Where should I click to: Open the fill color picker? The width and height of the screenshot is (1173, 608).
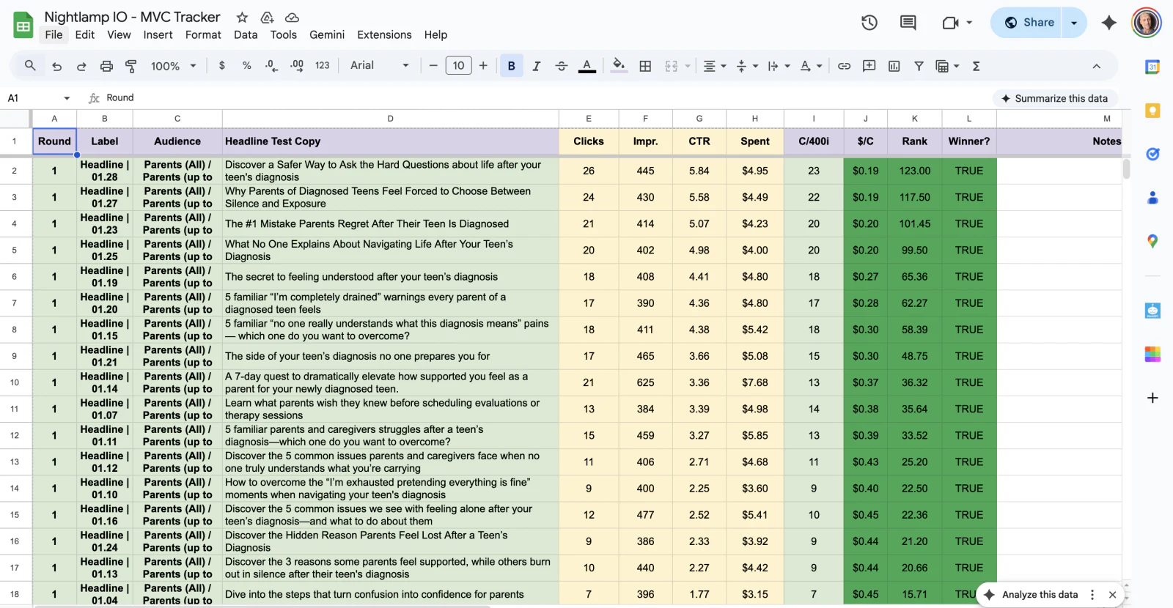(x=619, y=66)
